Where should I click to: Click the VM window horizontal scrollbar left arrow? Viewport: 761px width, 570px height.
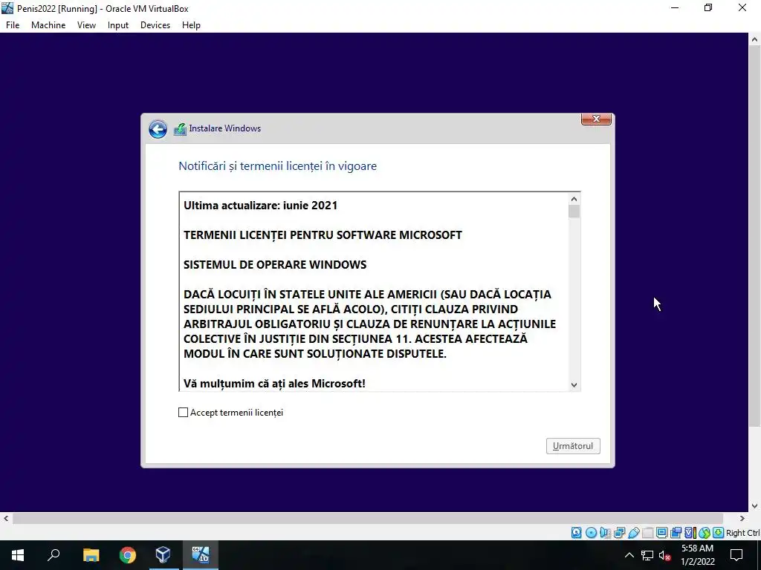(6, 518)
